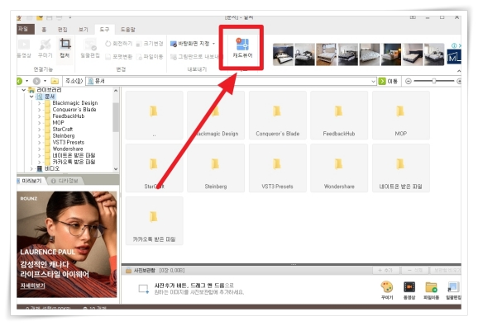478x326 pixels.
Task: Expand the address bar dropdown arrow
Action: pyautogui.click(x=373, y=81)
